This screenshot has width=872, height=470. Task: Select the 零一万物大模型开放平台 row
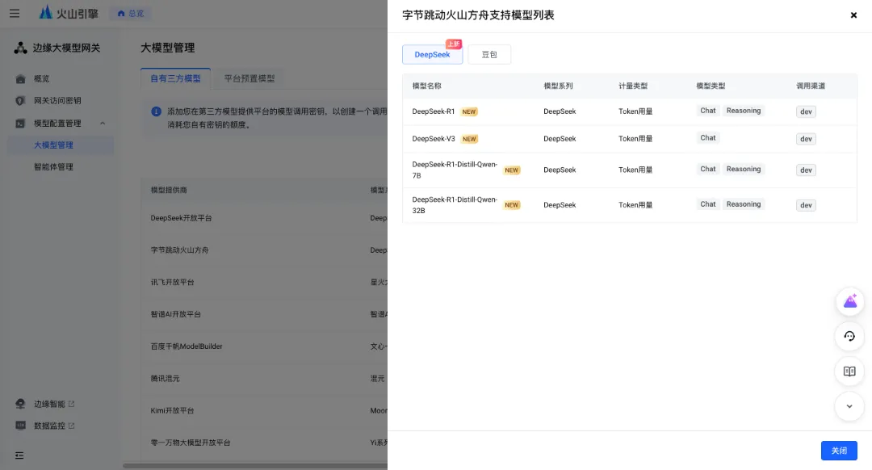coord(264,443)
